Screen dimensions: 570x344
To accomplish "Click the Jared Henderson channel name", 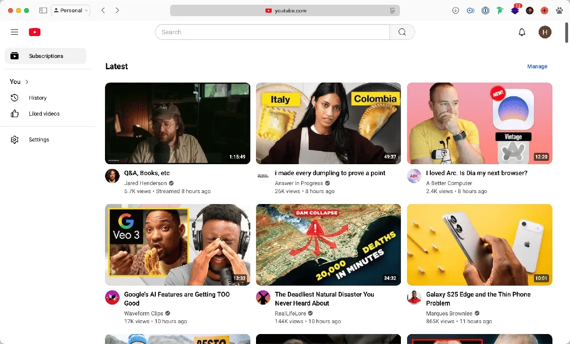I will [145, 183].
